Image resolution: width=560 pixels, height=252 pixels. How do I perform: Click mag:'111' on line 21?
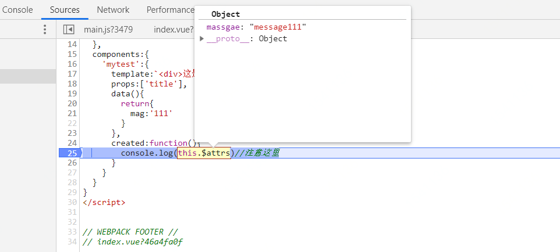[x=151, y=113]
